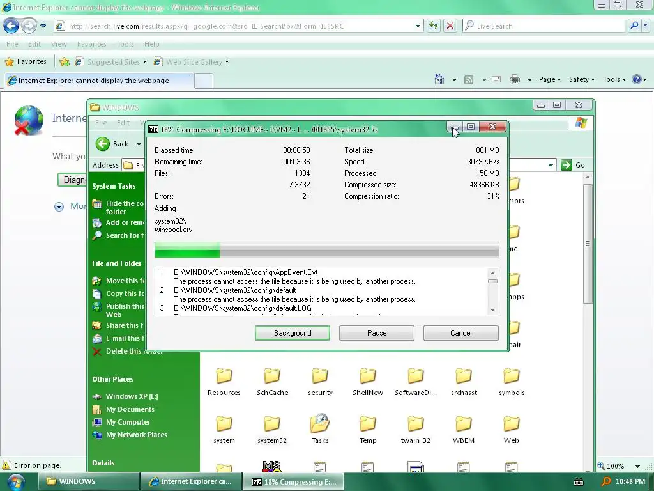Click the IE Back navigation button
654x491 pixels.
(x=11, y=26)
